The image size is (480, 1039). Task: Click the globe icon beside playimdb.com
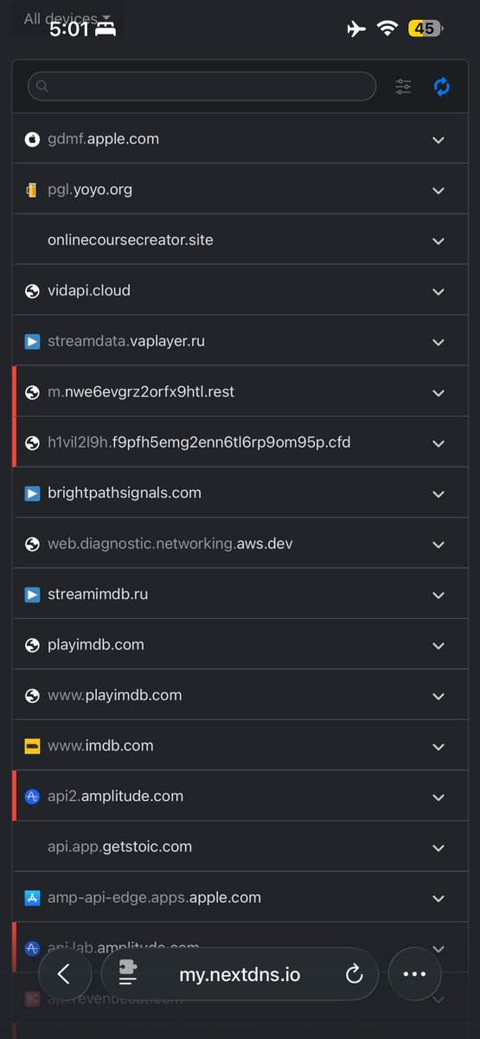point(32,645)
